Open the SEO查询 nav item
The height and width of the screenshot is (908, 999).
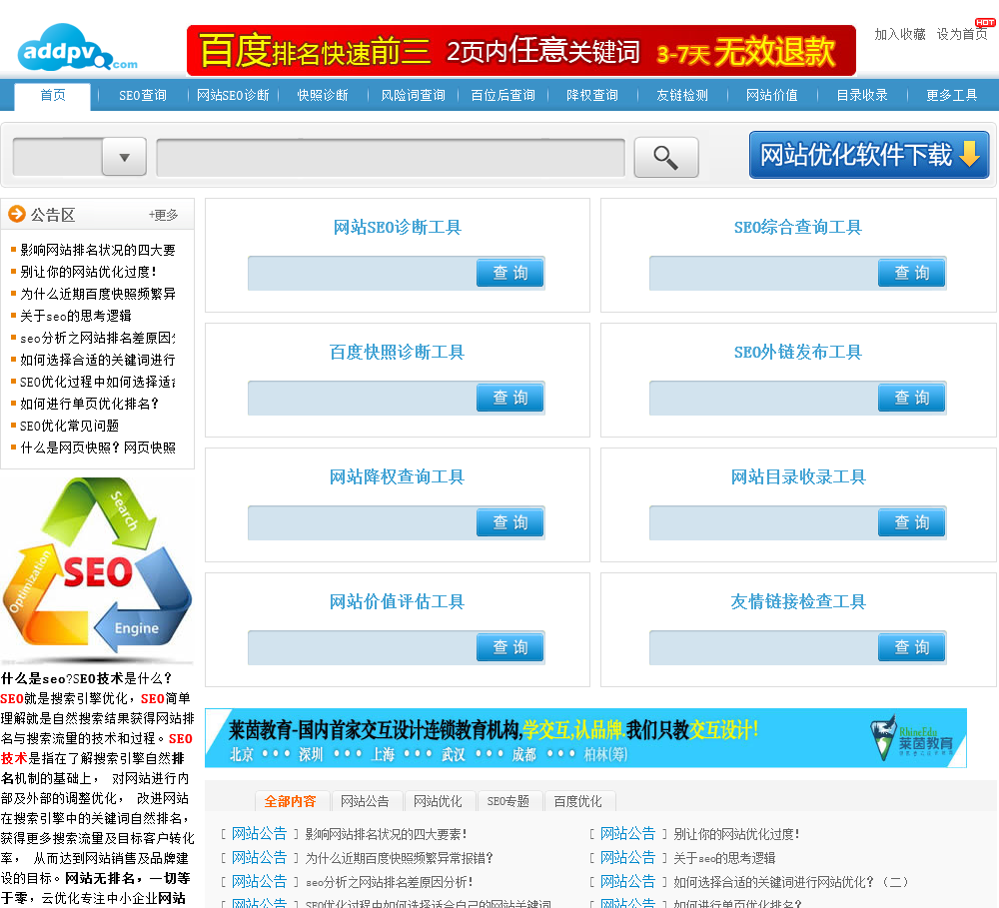pyautogui.click(x=143, y=96)
